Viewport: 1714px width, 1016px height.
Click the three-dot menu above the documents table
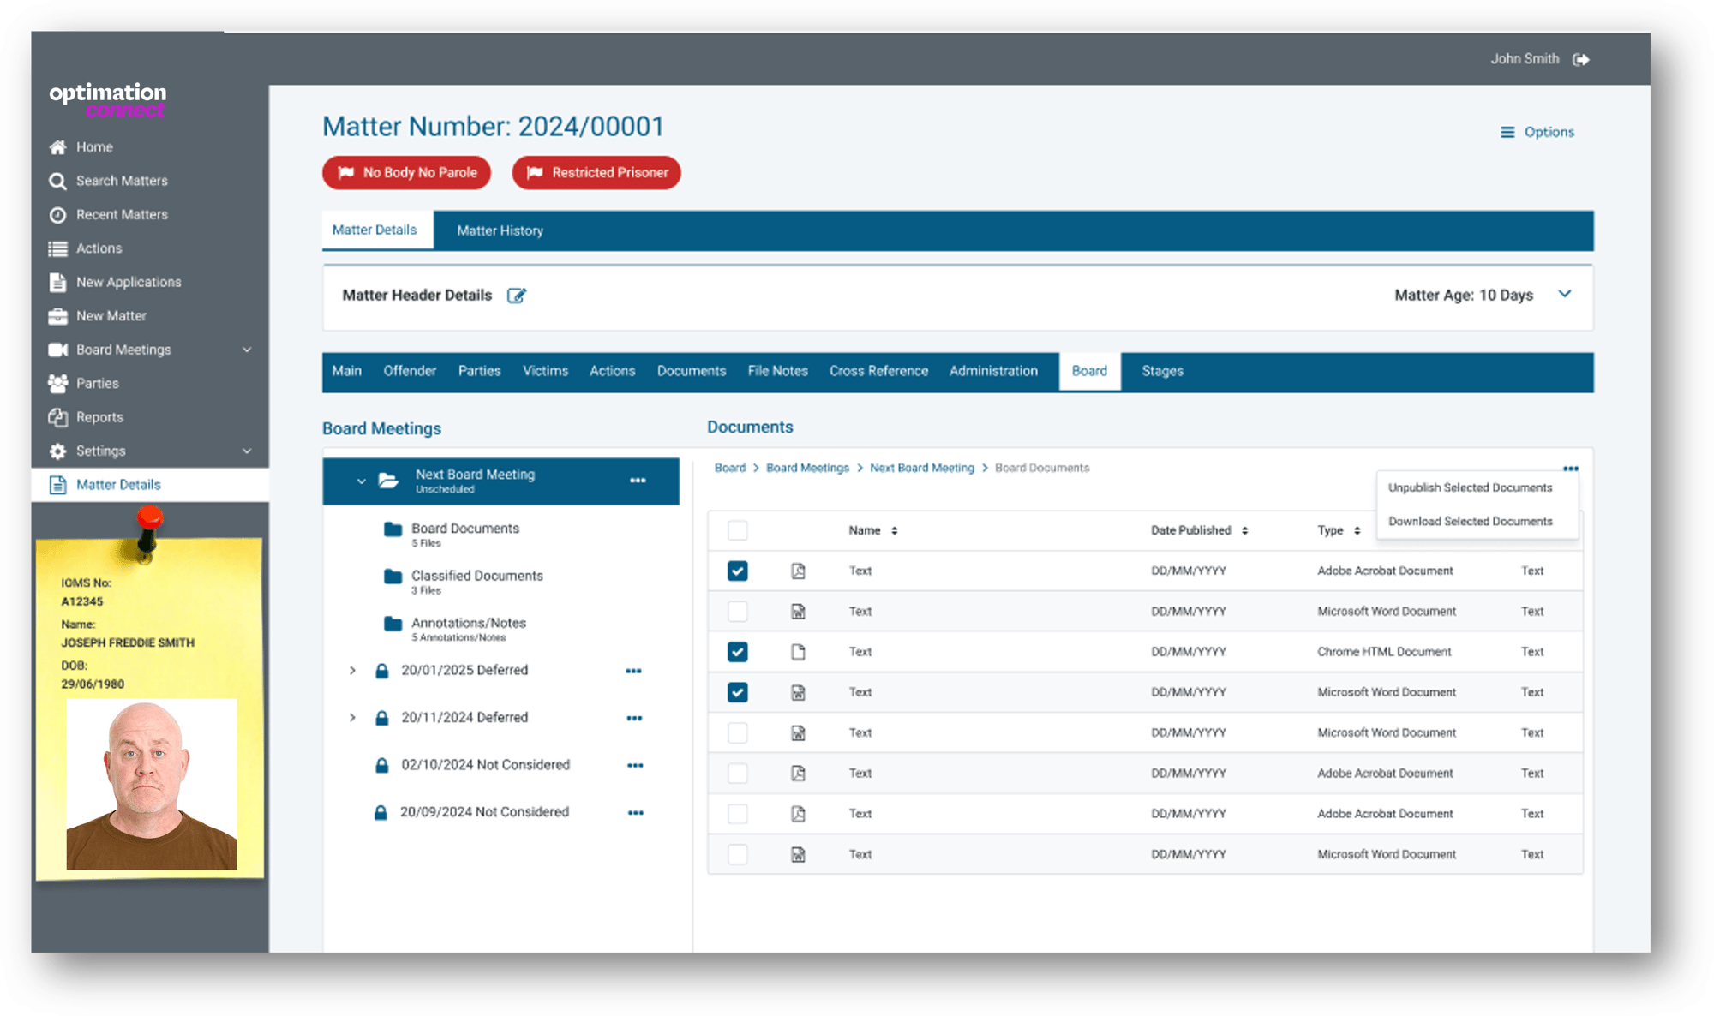pyautogui.click(x=1570, y=469)
